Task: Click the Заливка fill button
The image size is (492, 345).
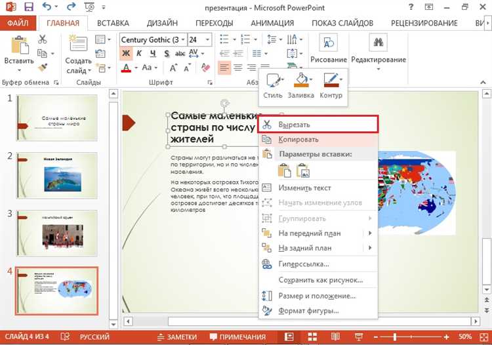Action: coord(300,86)
